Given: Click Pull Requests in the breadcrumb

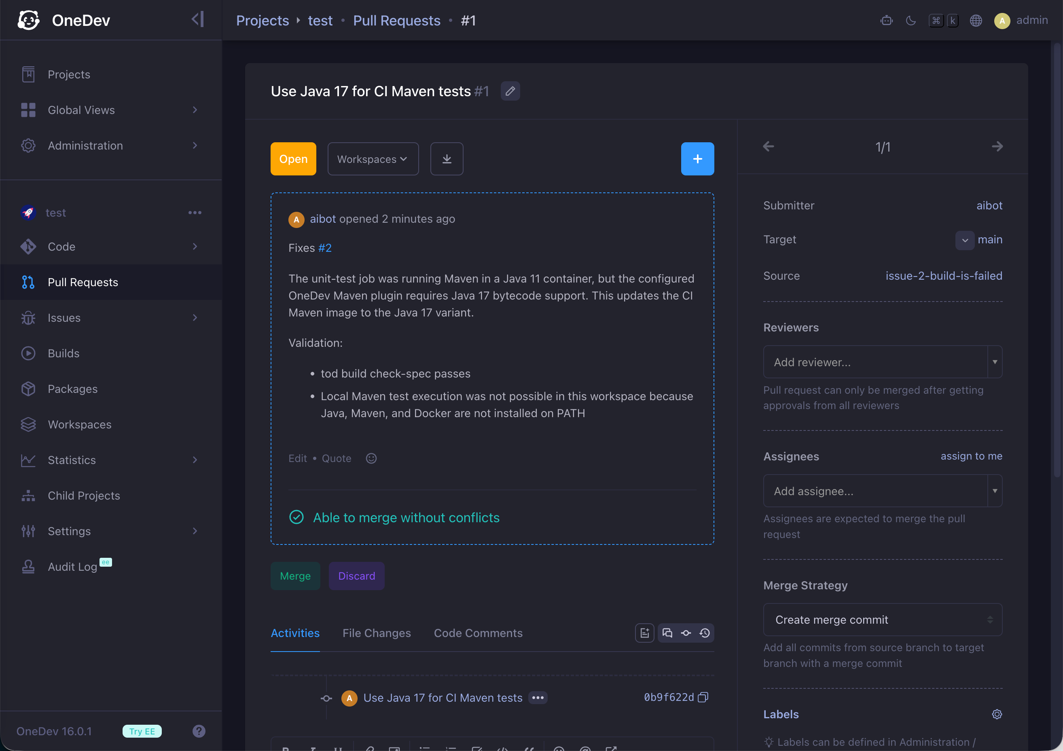Looking at the screenshot, I should (397, 20).
